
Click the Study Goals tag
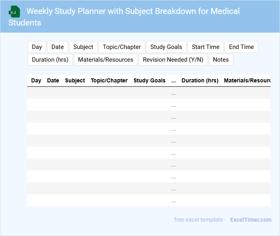coord(166,47)
